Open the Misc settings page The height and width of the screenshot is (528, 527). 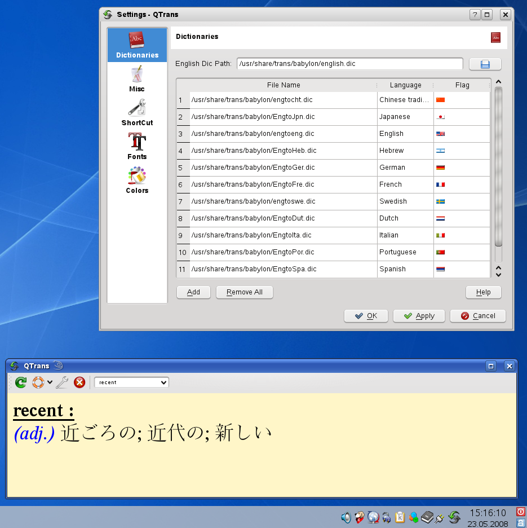(x=137, y=80)
